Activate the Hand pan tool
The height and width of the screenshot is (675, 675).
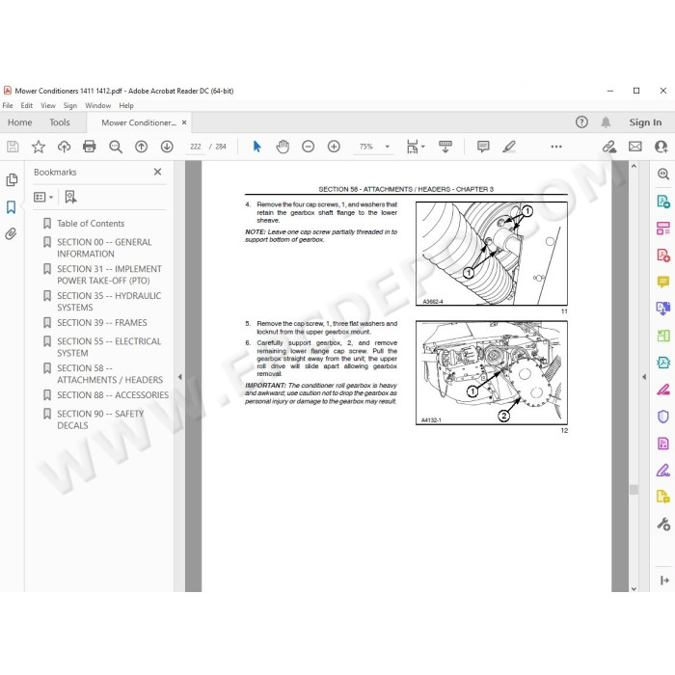(x=283, y=147)
